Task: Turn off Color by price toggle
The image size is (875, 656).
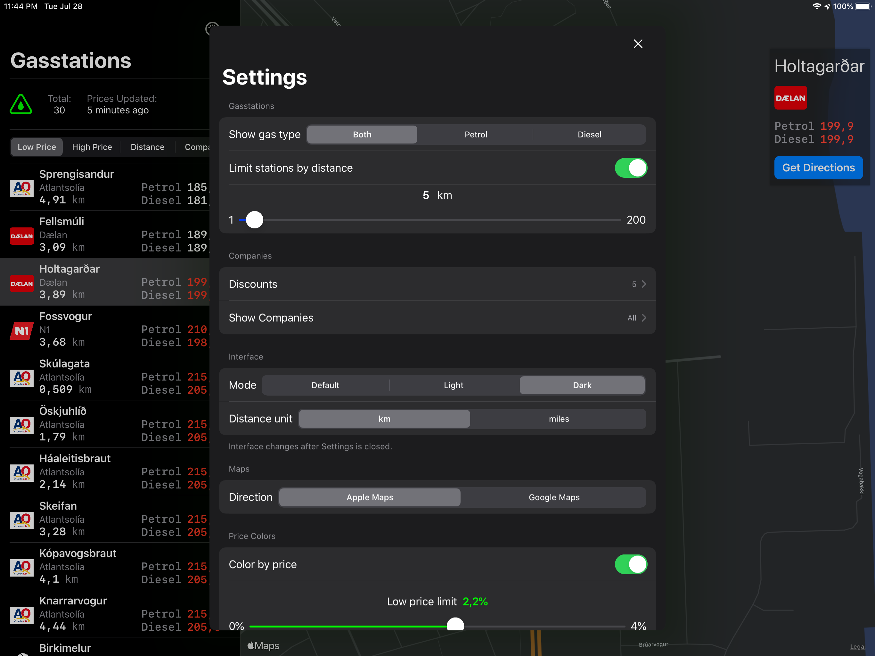Action: (x=631, y=564)
